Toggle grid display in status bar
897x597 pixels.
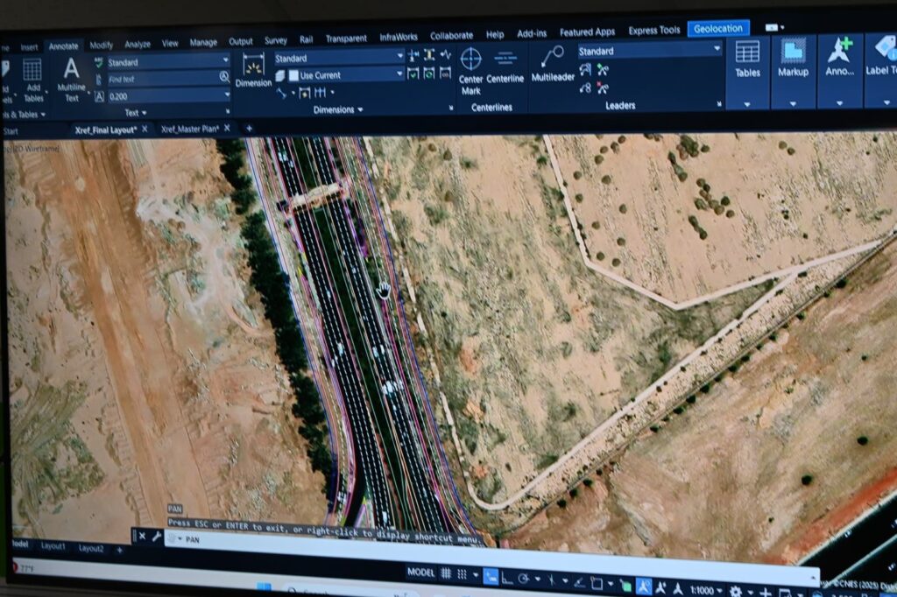tap(447, 573)
